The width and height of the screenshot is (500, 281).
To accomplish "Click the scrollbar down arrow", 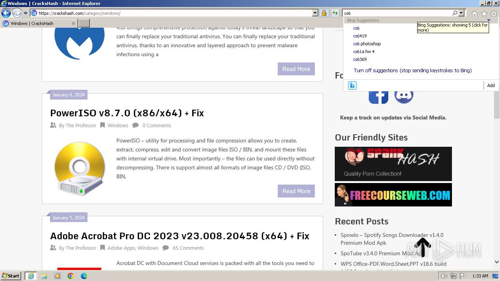I will pos(497,262).
